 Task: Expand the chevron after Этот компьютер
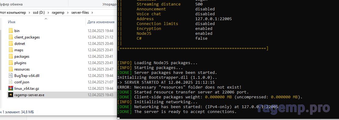pos(29,13)
